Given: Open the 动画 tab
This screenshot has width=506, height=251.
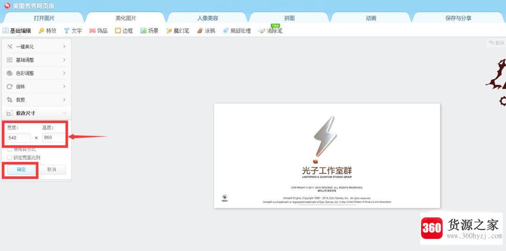Looking at the screenshot, I should point(371,18).
